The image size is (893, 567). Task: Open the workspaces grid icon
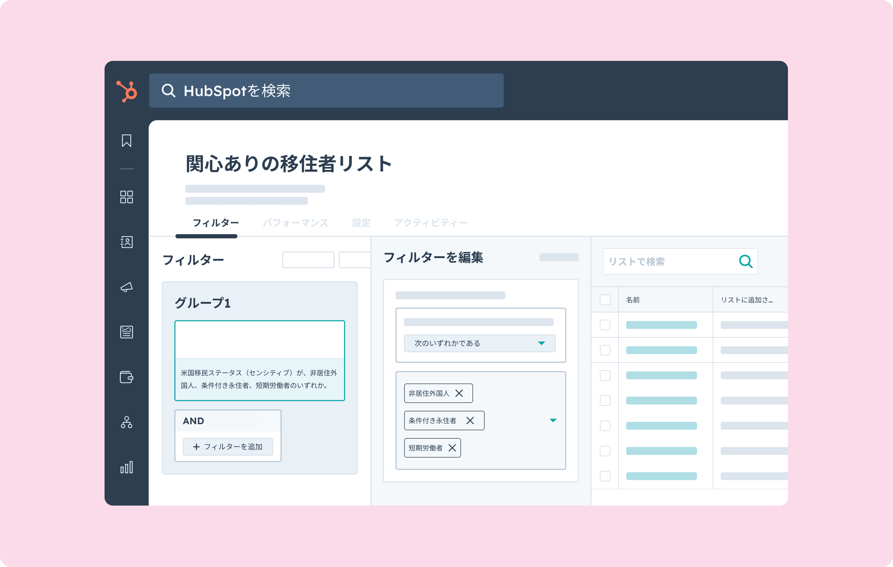126,197
